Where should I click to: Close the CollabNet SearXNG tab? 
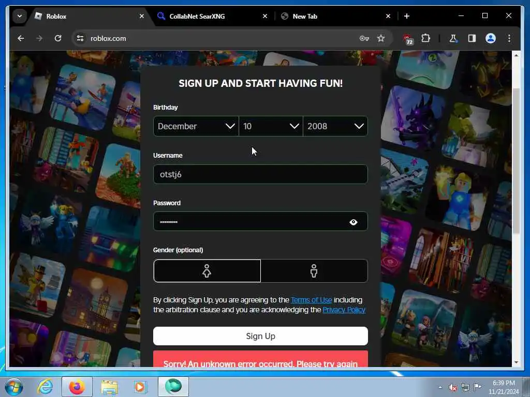click(x=265, y=16)
